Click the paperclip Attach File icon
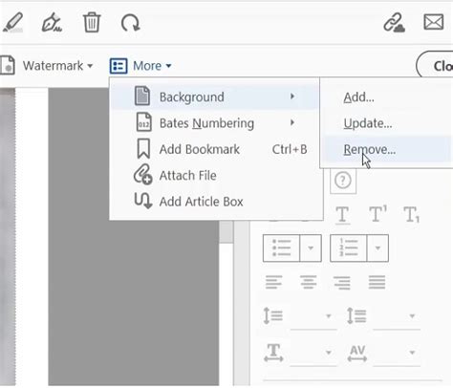Image resolution: width=453 pixels, height=388 pixels. (x=142, y=174)
